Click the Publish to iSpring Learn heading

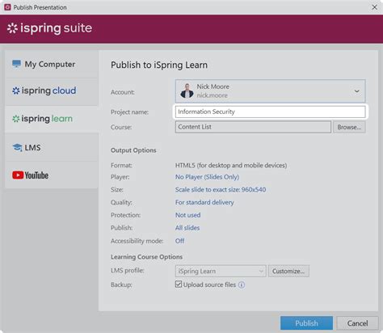[x=159, y=65]
